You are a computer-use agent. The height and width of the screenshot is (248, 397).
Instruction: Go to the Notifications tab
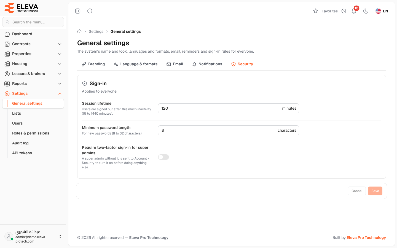pyautogui.click(x=207, y=64)
